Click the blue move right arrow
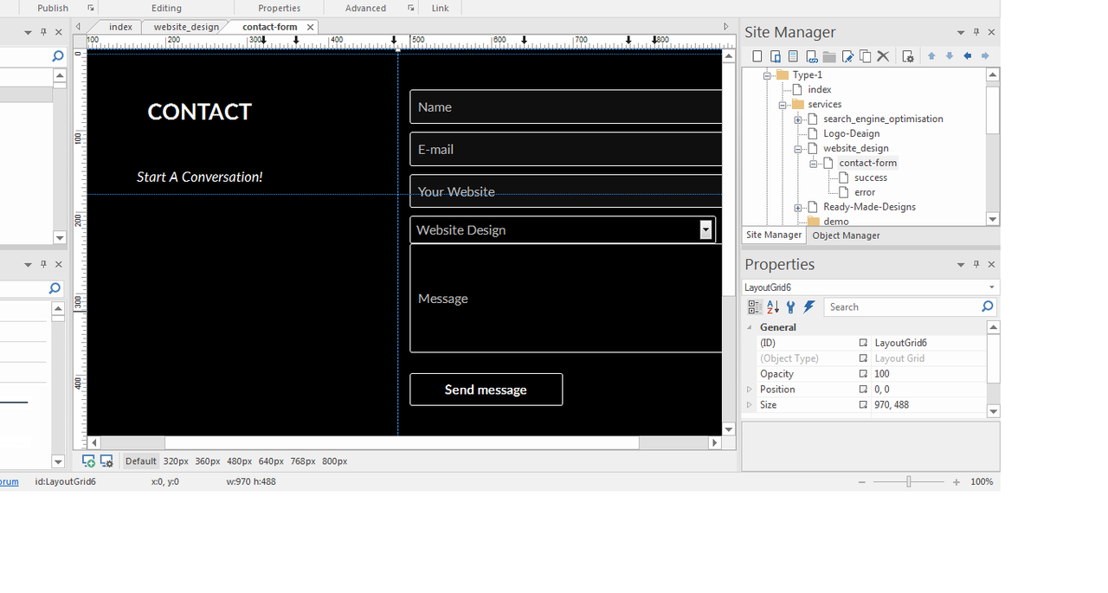 985,56
